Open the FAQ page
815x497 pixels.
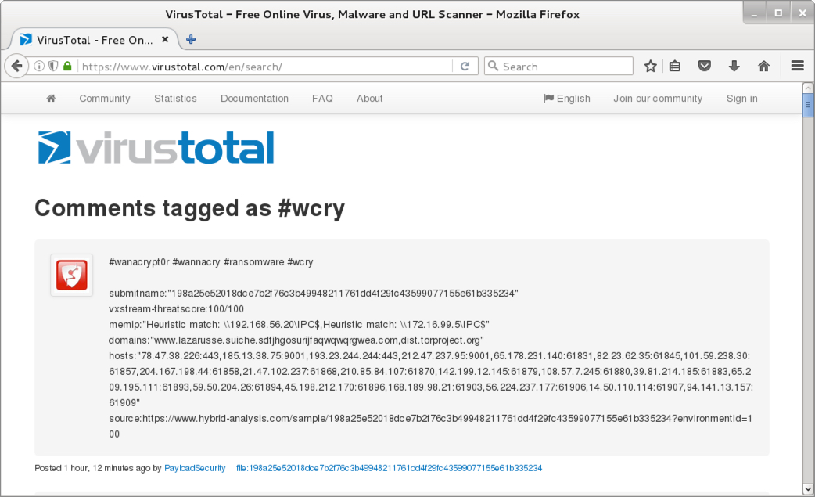(x=322, y=99)
